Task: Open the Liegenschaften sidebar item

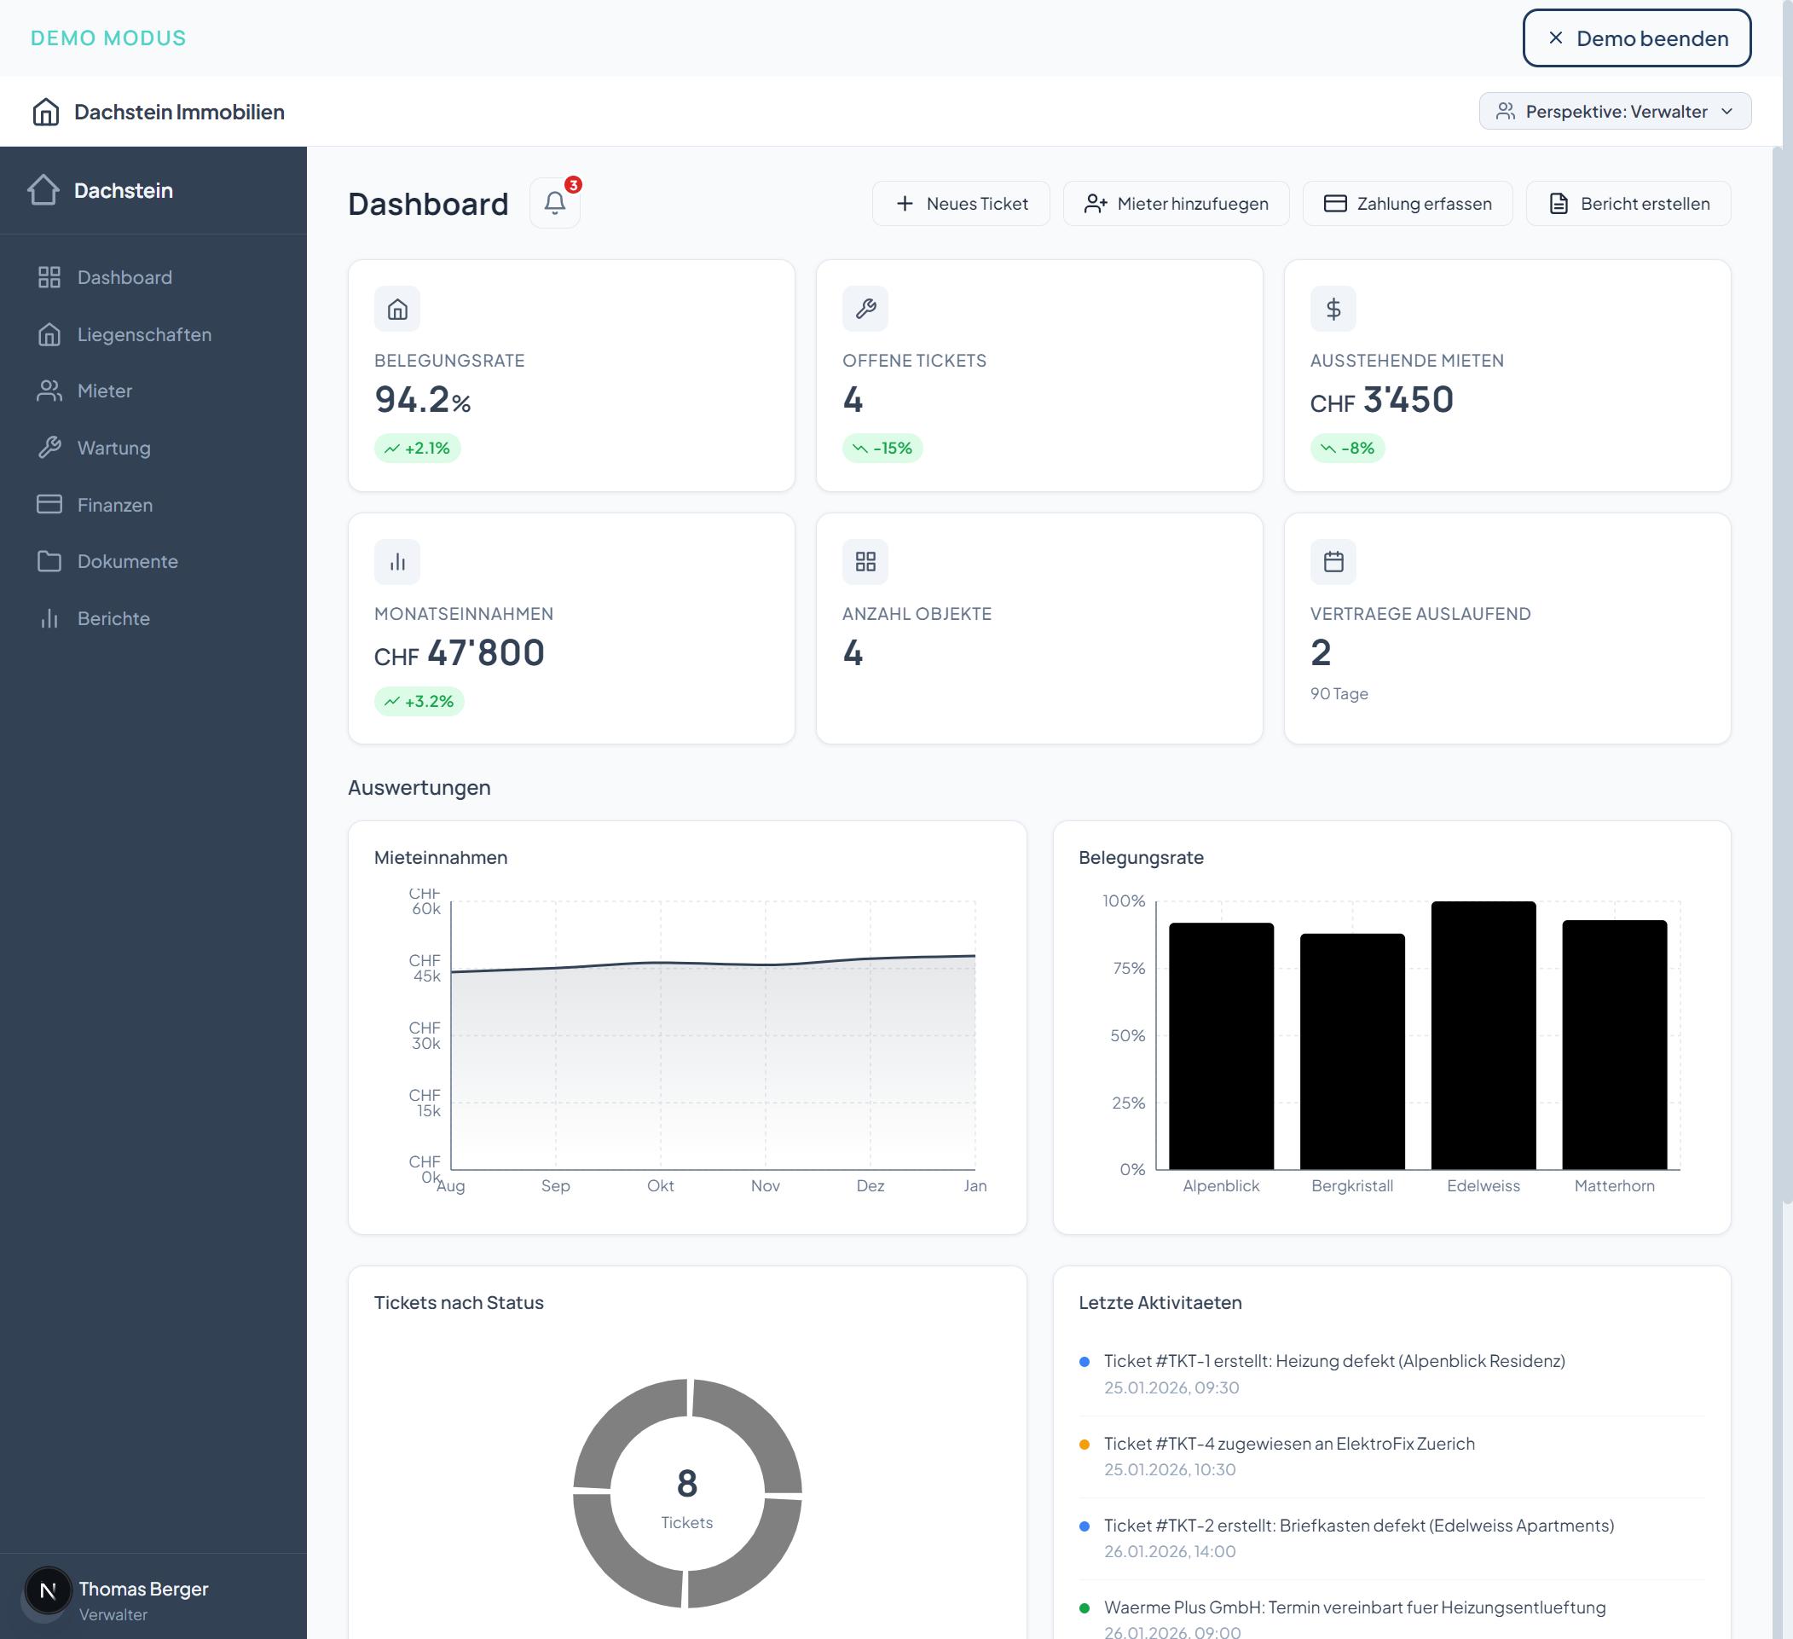Action: point(144,334)
